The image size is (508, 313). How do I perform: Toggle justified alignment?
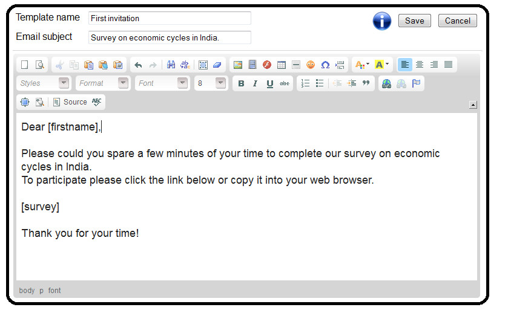coord(449,65)
